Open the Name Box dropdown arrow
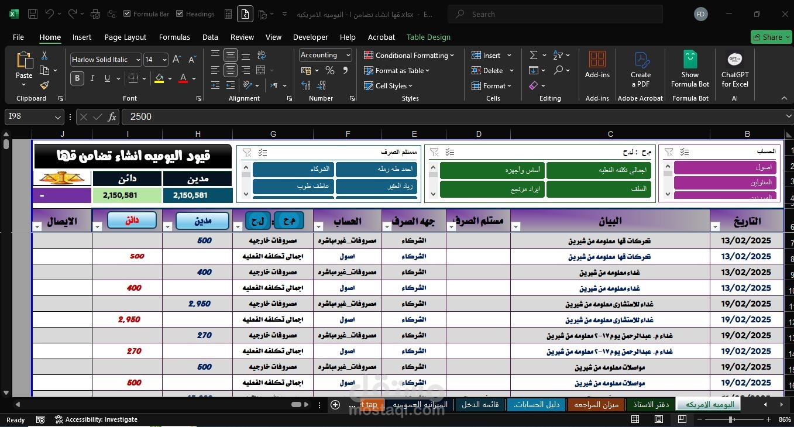 [x=58, y=117]
